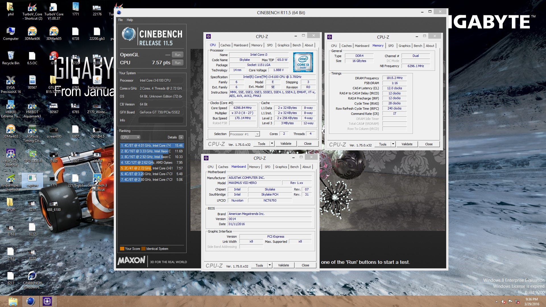Expand Tools dropdown arrow in top-left CPU-Z
Viewport: 546px width, 307px height.
(272, 144)
